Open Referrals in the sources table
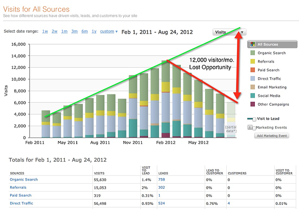Image resolution: width=299 pixels, height=209 pixels. tap(18, 187)
